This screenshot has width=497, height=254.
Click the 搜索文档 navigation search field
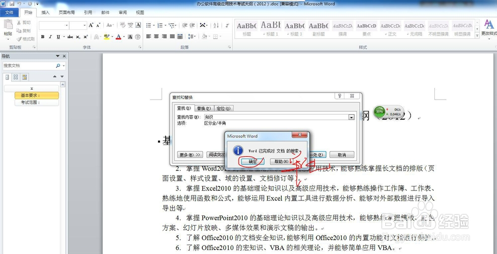28,65
